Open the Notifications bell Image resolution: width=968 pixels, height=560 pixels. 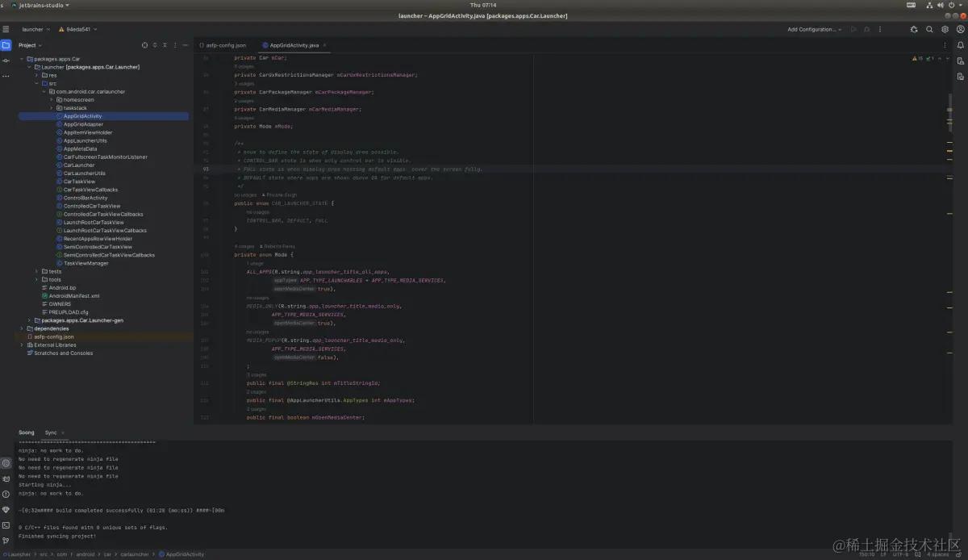[x=961, y=45]
